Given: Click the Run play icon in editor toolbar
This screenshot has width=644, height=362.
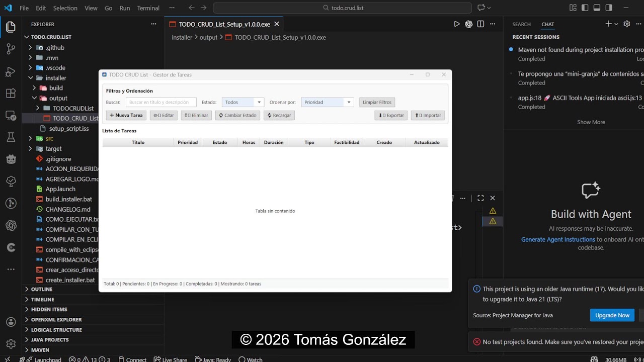Looking at the screenshot, I should [x=457, y=24].
